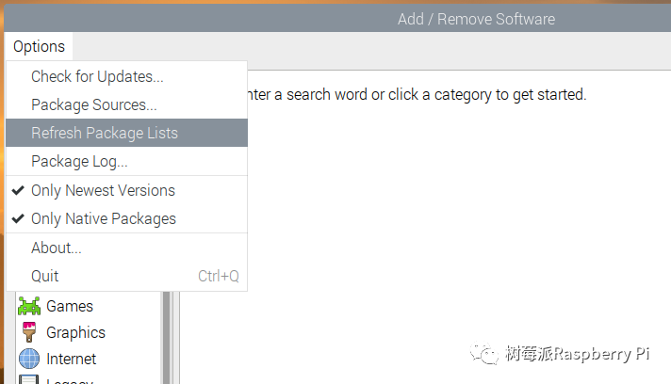Click the Ctrl+Q shortcut beside Quit
The width and height of the screenshot is (671, 384).
pos(218,276)
